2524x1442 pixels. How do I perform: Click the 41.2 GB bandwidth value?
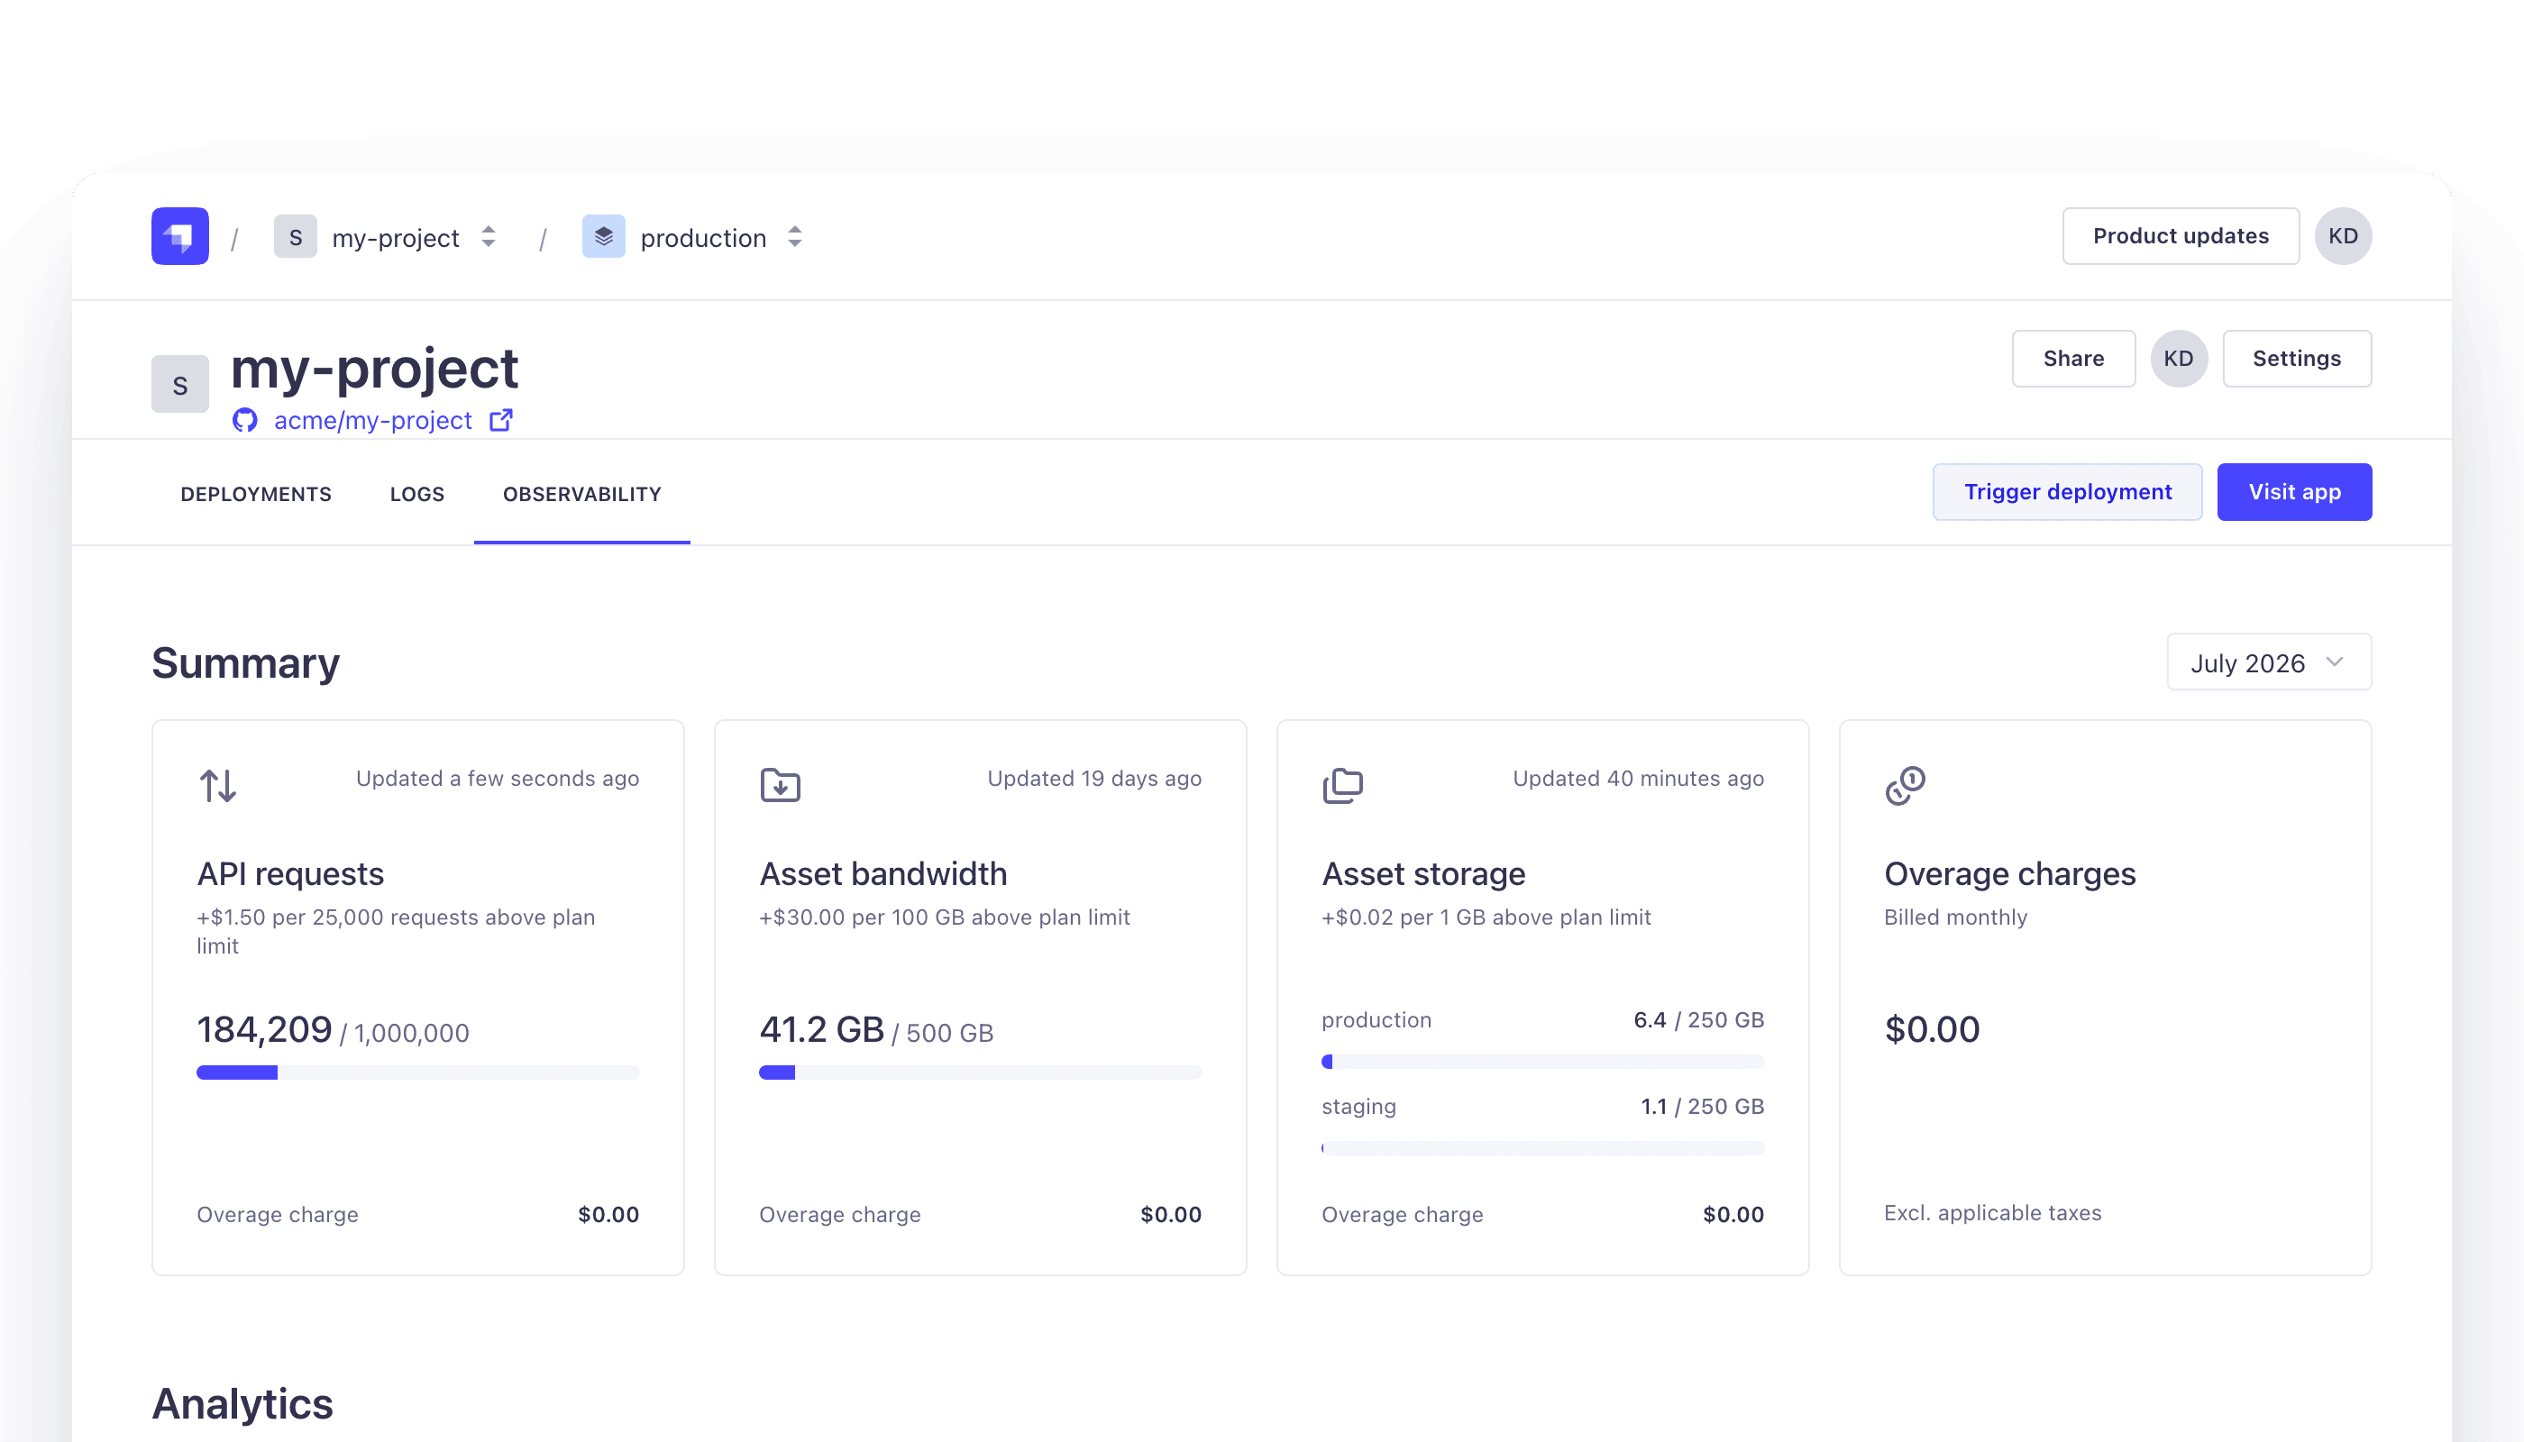tap(821, 1030)
